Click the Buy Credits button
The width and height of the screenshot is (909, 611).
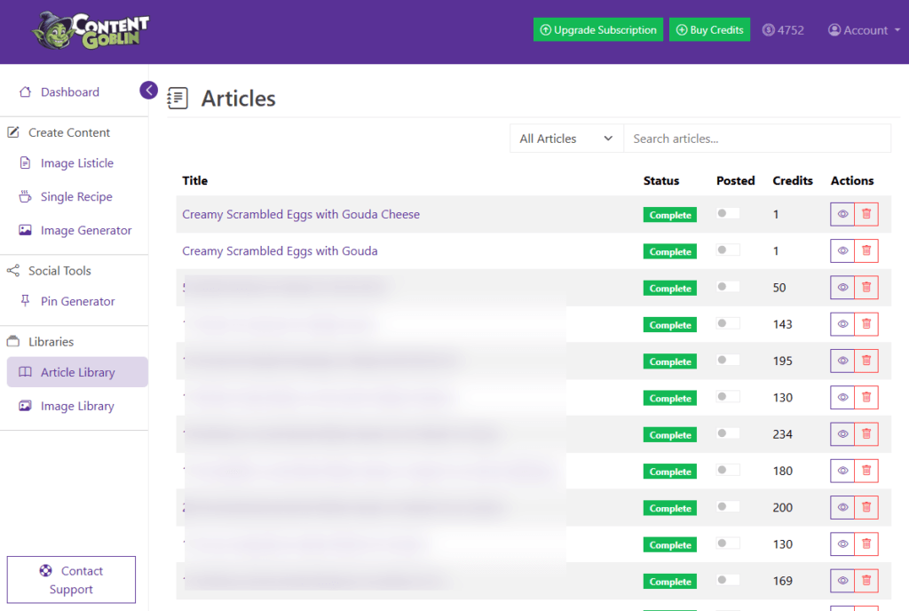(x=709, y=29)
